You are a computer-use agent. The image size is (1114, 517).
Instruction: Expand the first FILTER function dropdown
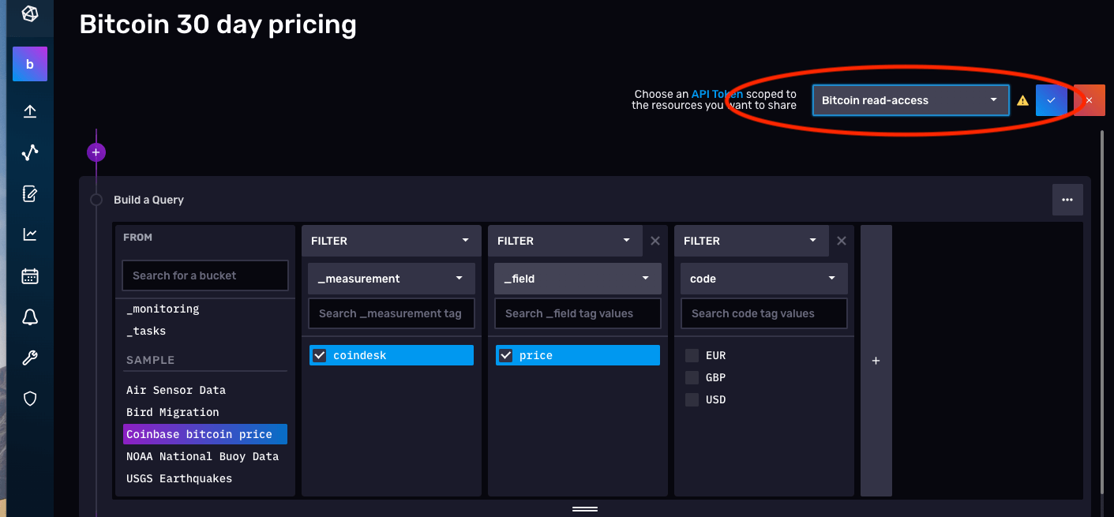(x=391, y=240)
